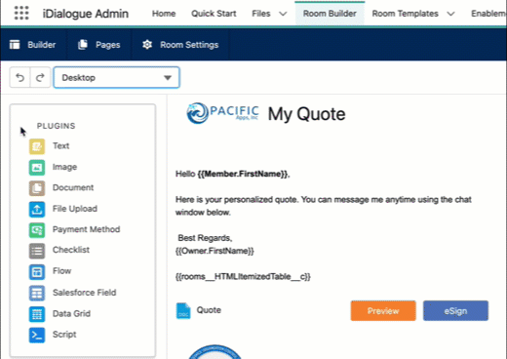Select the Payment Method plugin label
The width and height of the screenshot is (507, 359).
pos(86,229)
